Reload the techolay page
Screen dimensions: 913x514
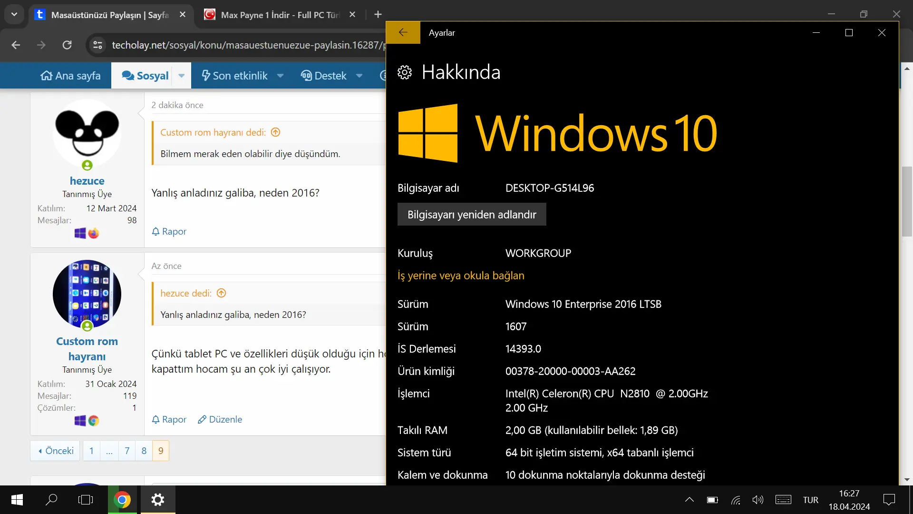[67, 45]
